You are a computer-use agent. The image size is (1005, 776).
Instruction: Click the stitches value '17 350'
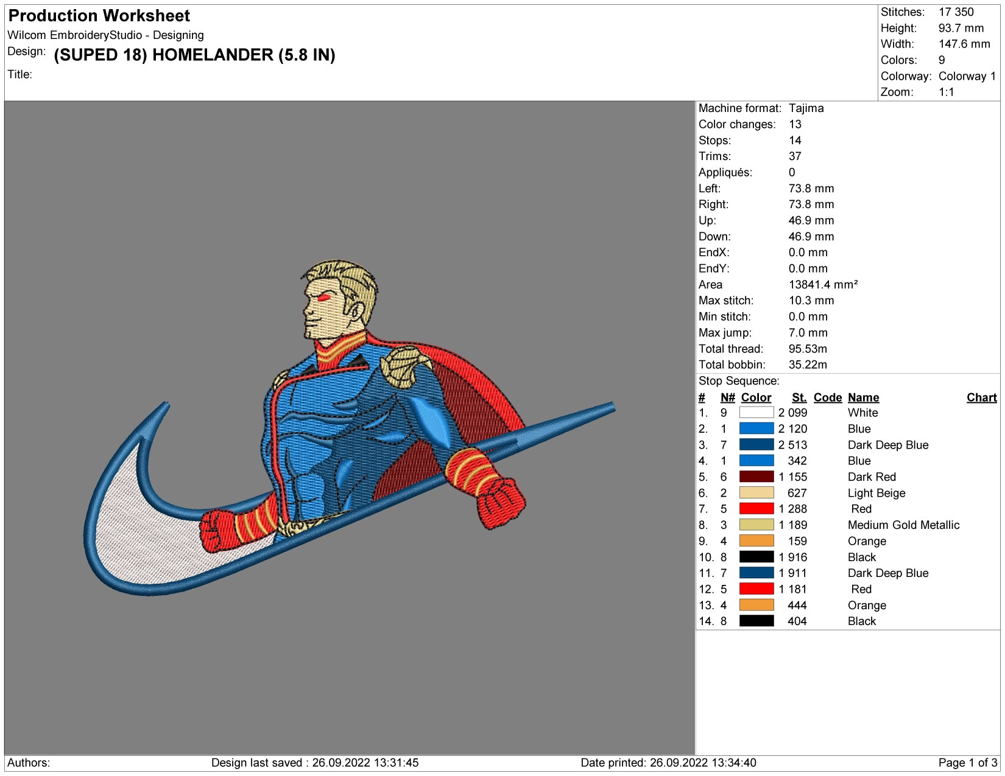pos(956,12)
